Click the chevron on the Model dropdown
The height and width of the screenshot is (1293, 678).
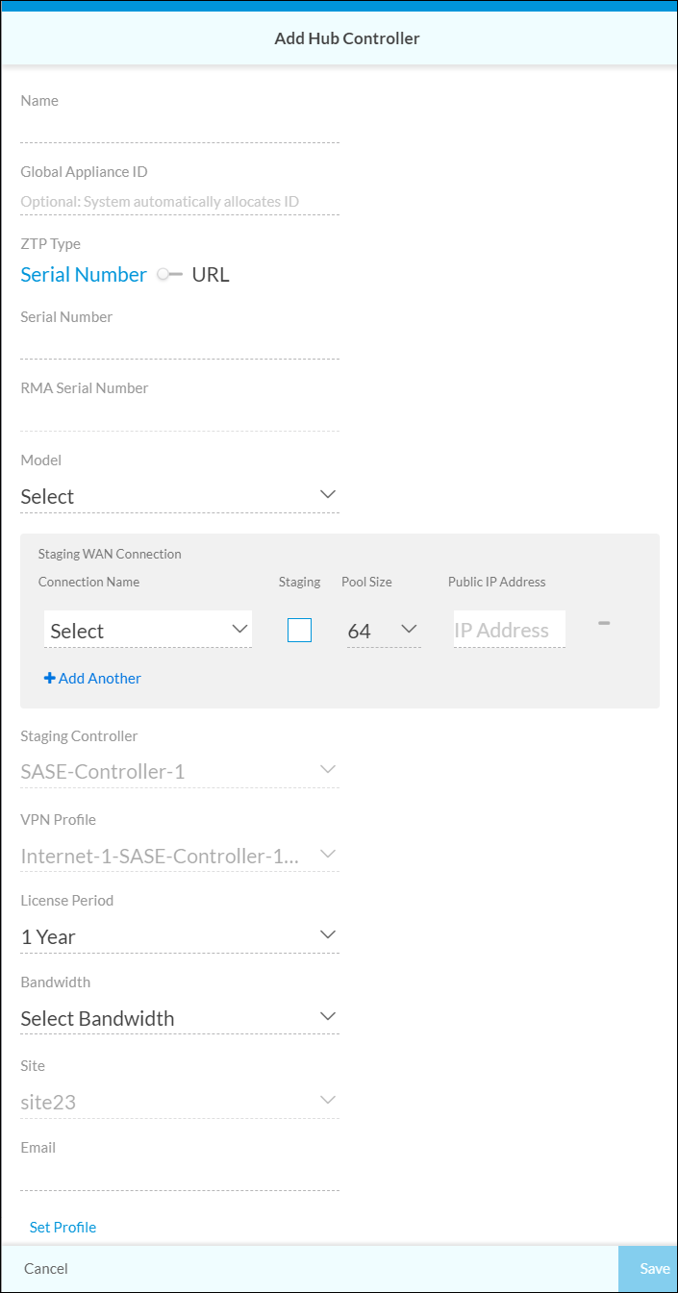tap(327, 494)
